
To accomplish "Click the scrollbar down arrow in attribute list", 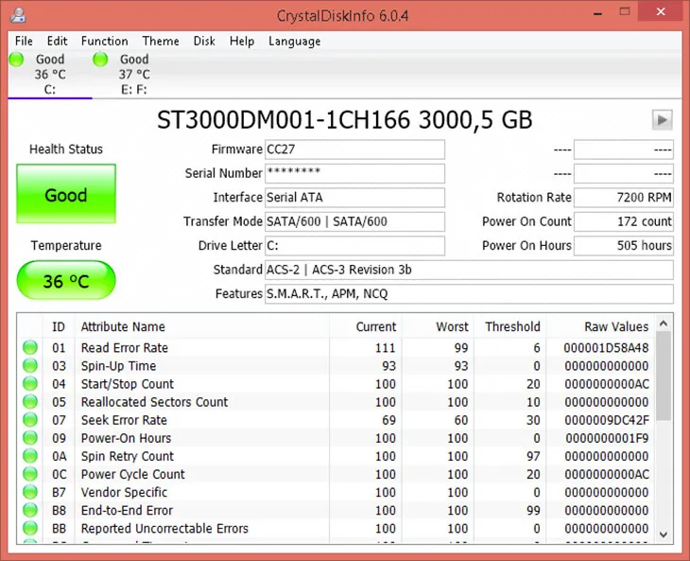I will [664, 534].
